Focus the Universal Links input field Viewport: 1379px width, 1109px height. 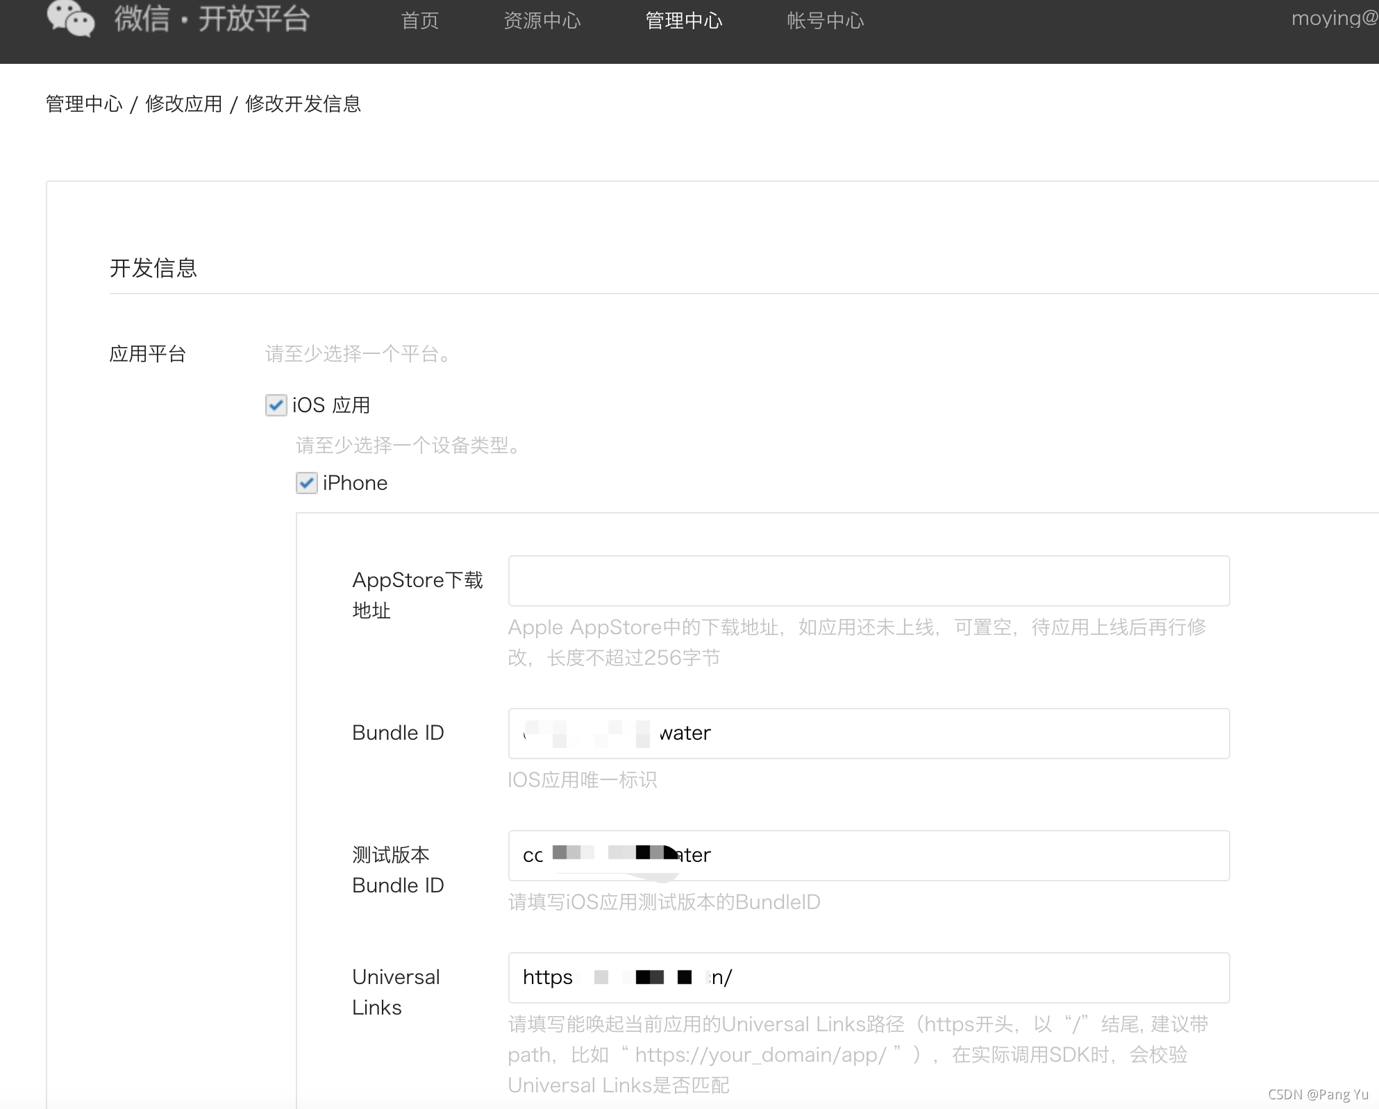coord(869,978)
